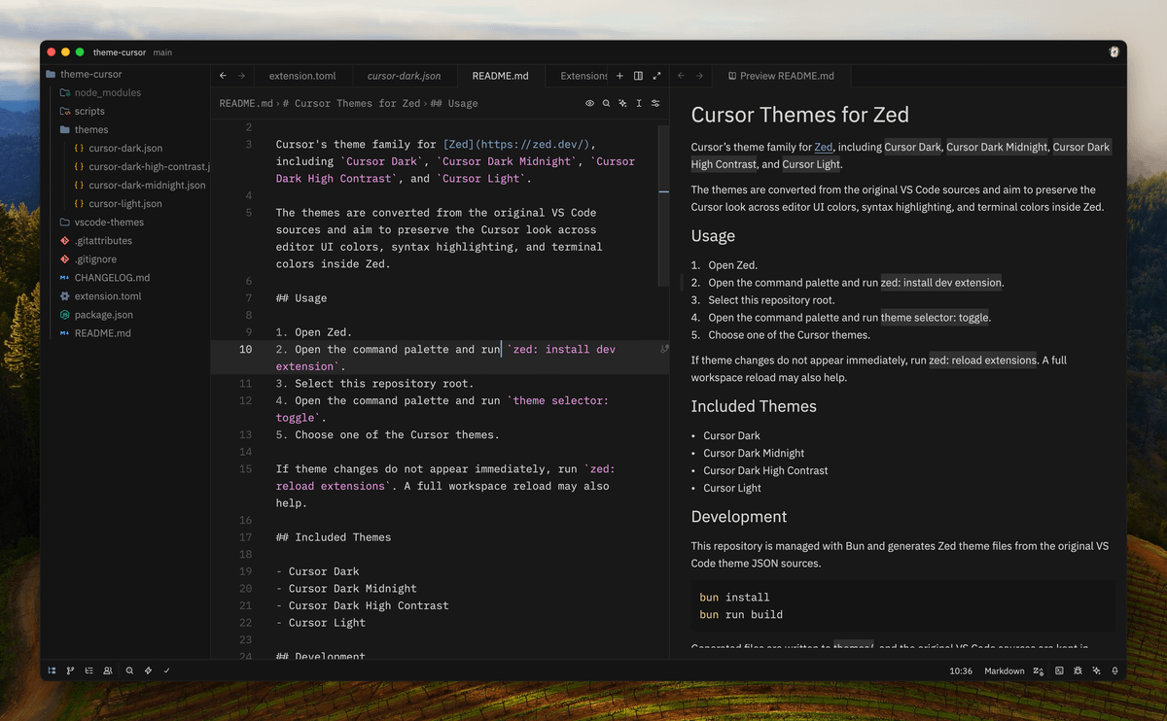Open the Terminal panel icon

coord(1059,670)
